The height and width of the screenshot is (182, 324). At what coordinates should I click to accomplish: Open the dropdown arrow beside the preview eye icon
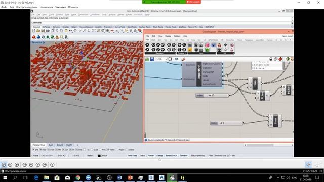[179, 59]
